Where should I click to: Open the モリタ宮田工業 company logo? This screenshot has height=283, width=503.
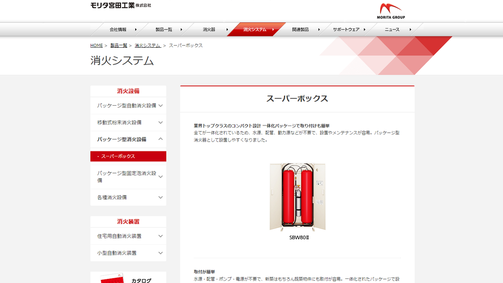tap(120, 5)
